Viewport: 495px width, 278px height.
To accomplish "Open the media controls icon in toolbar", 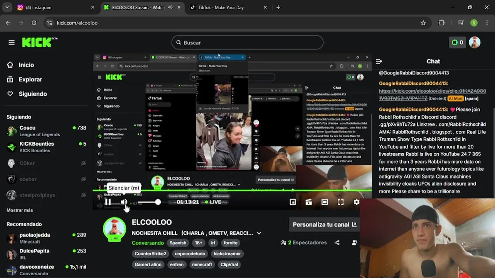I will pyautogui.click(x=461, y=23).
